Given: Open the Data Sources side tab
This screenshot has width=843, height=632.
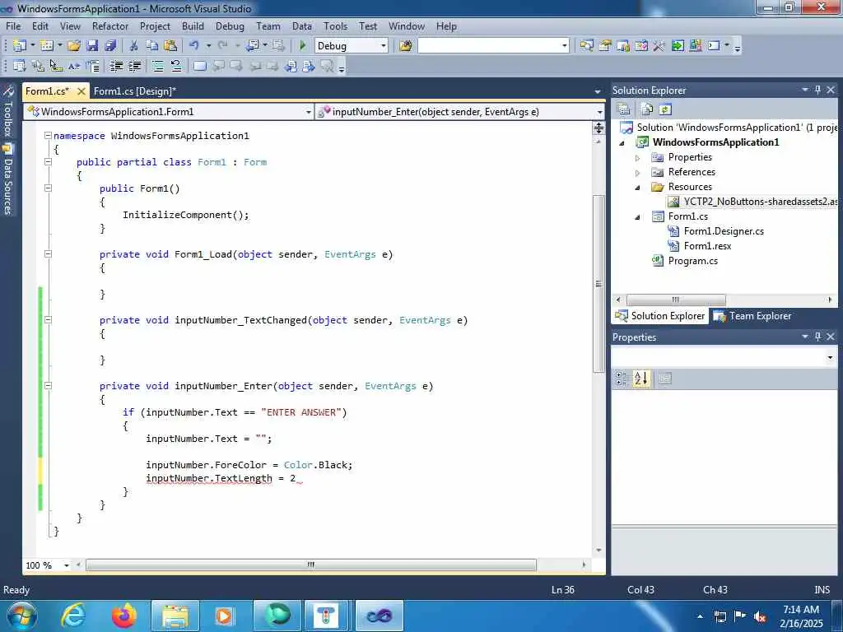Looking at the screenshot, I should coord(8,179).
